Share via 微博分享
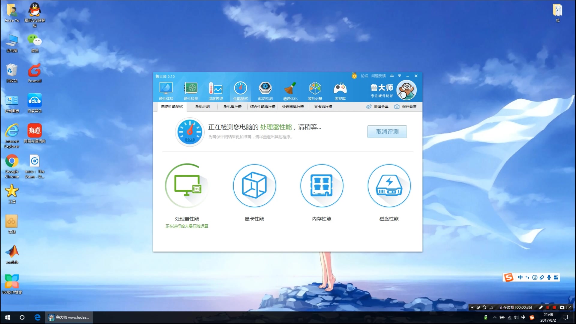Image resolution: width=576 pixels, height=324 pixels. [377, 106]
